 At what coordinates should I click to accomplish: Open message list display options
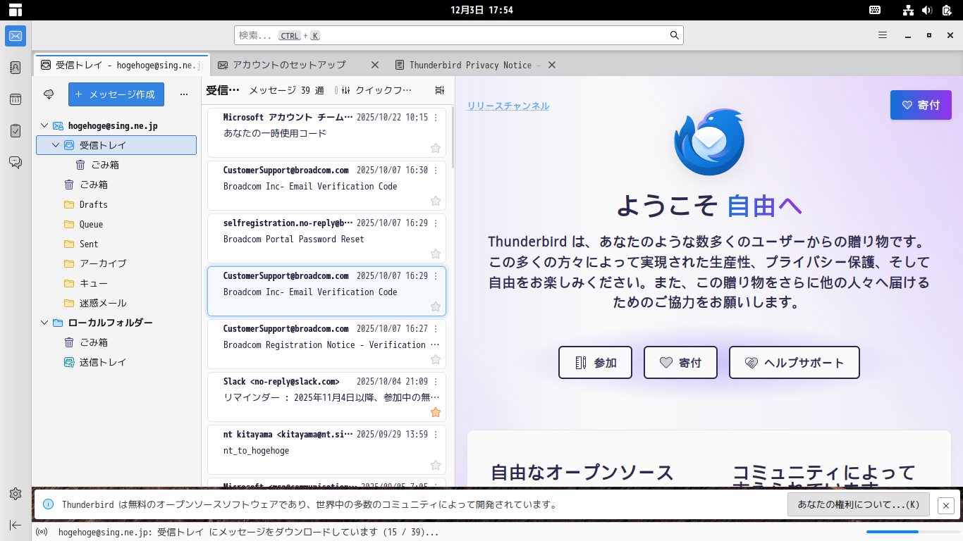[x=440, y=90]
